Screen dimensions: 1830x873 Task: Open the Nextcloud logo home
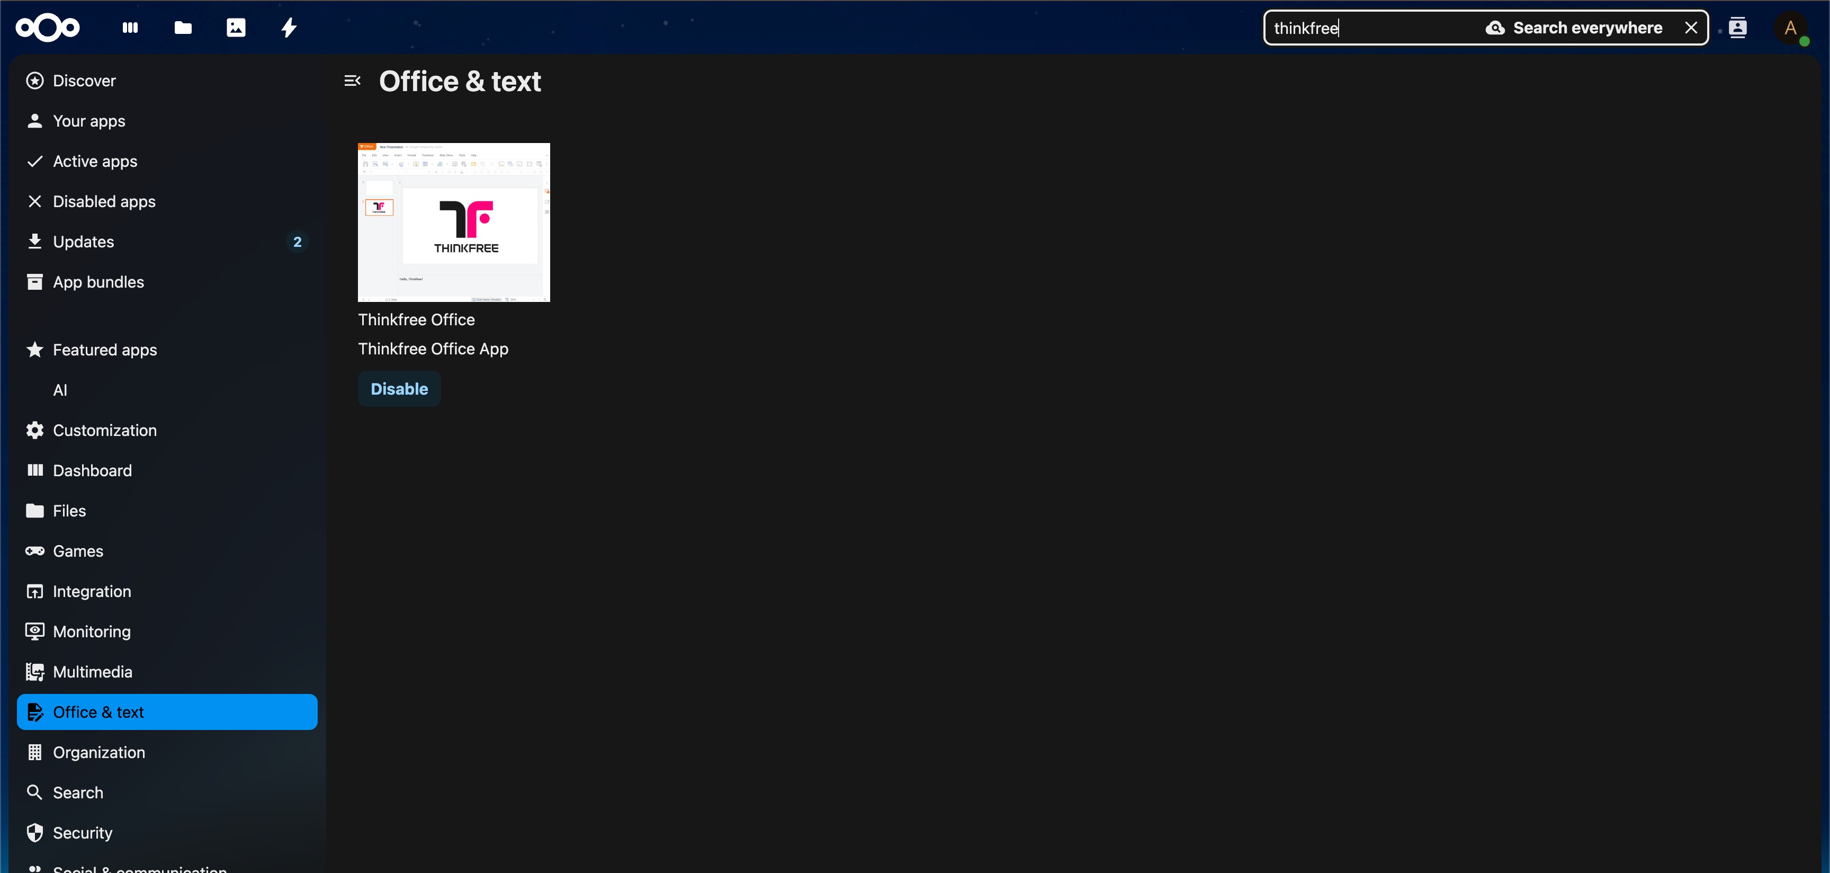click(48, 28)
